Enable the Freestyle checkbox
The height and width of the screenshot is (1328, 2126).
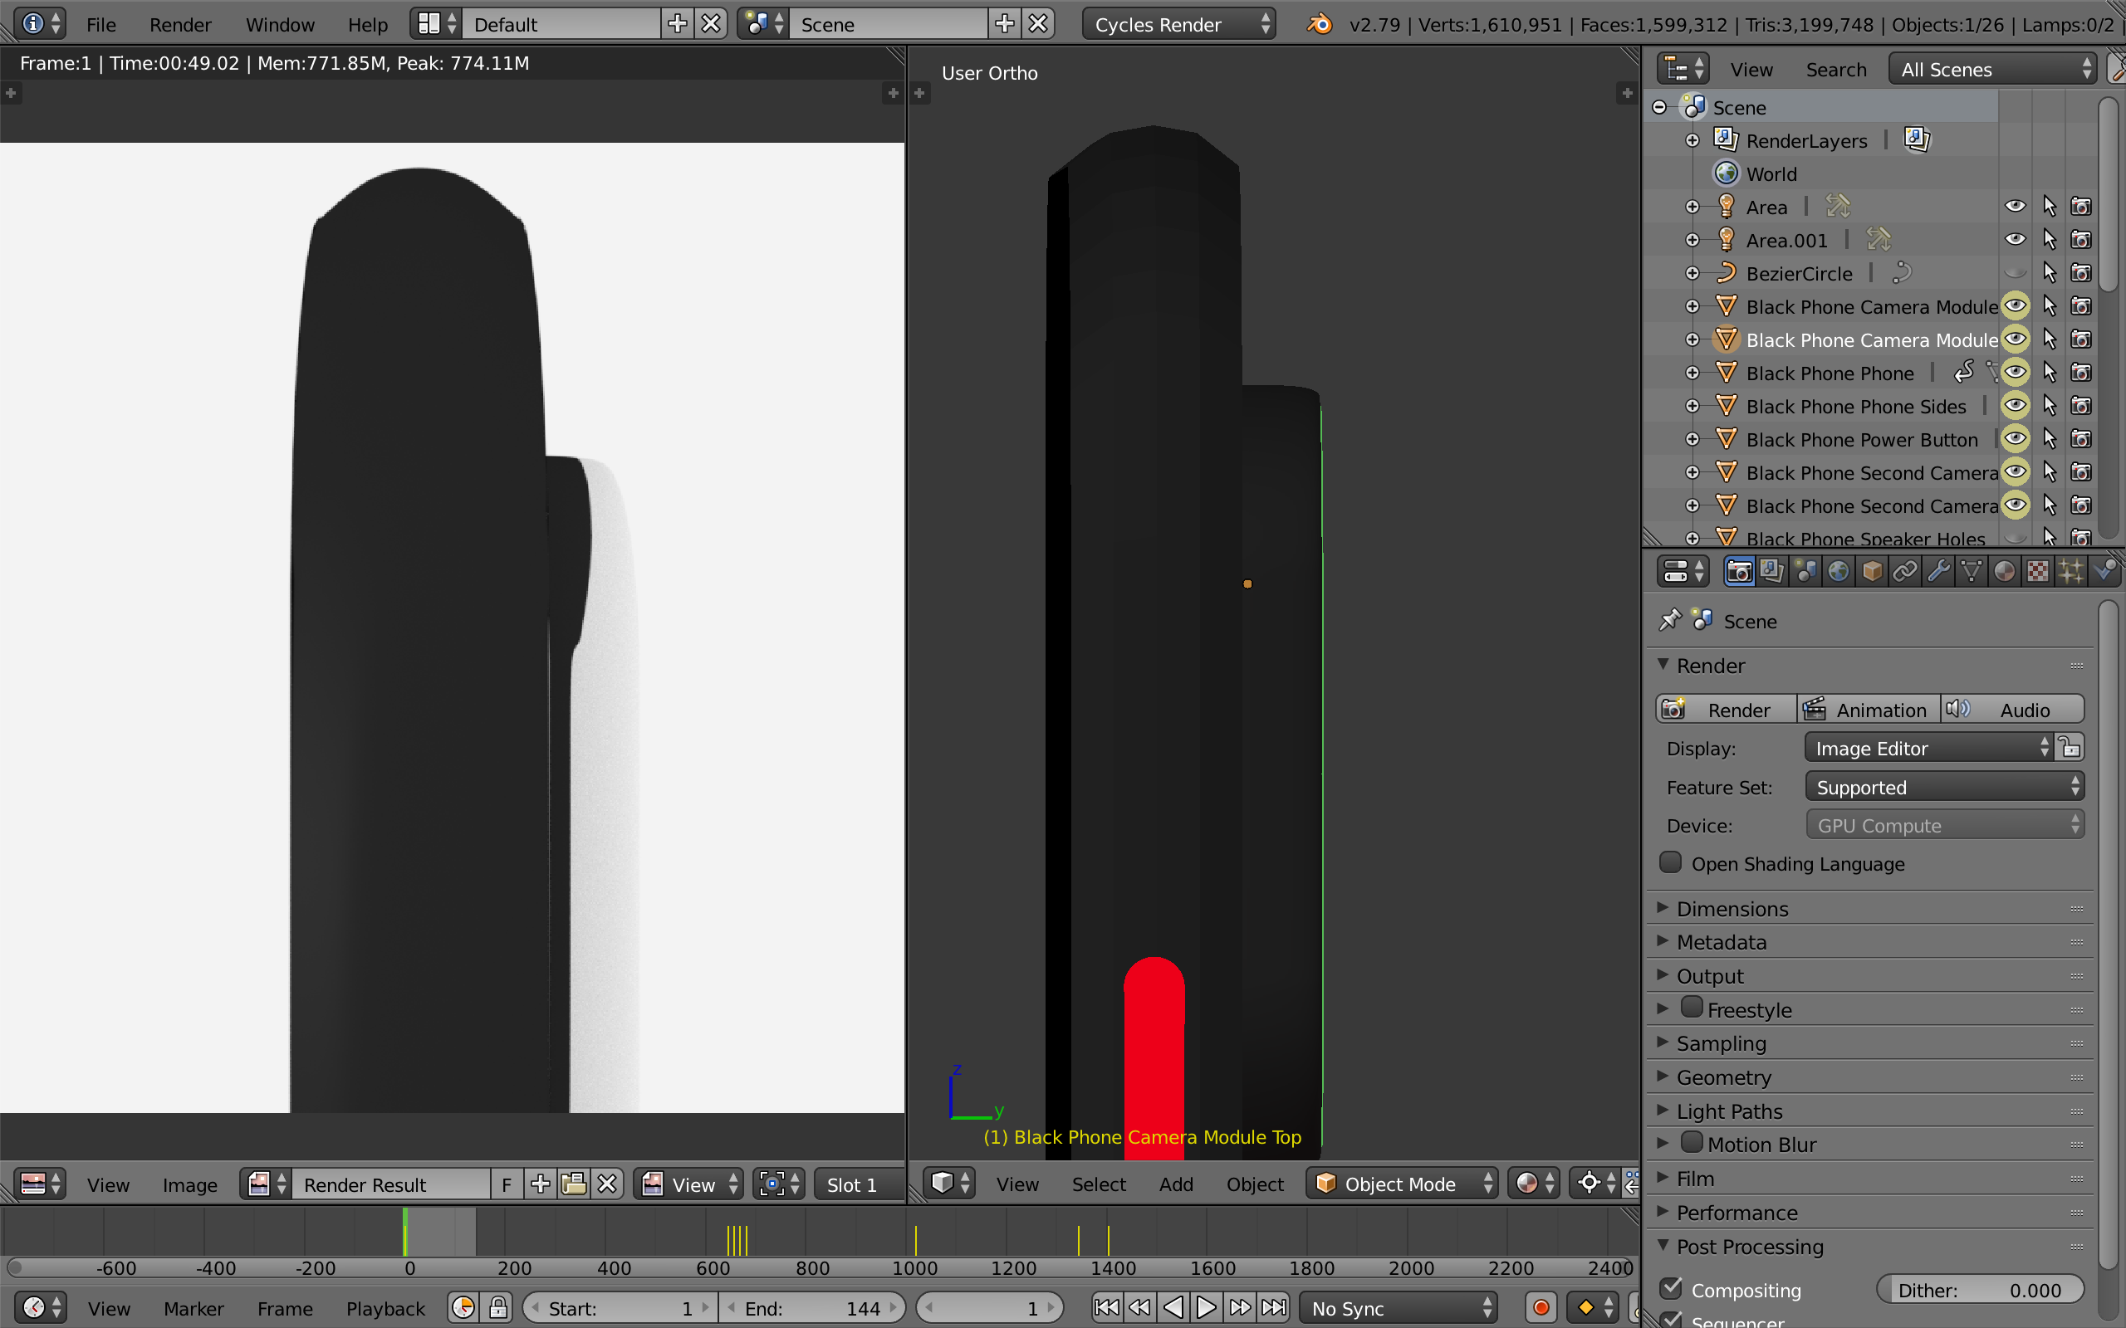click(x=1691, y=1008)
